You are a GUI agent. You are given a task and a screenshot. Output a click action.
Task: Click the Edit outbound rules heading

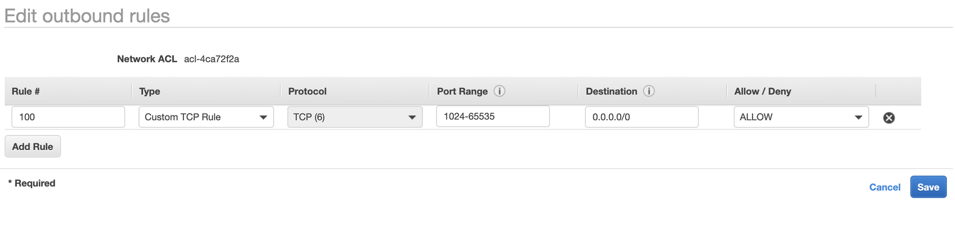click(87, 16)
